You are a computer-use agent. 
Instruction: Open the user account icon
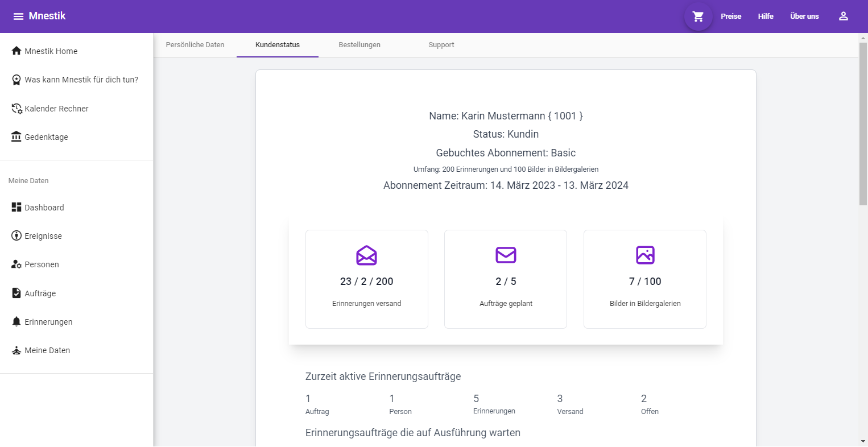[843, 16]
